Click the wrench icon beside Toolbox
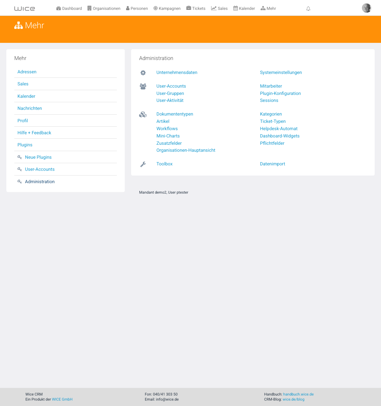 (143, 164)
